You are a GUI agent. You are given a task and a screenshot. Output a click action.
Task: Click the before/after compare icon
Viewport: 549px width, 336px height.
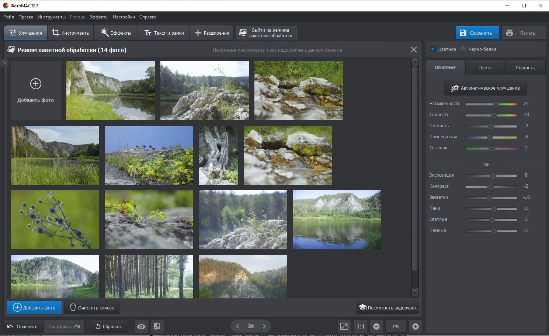(x=157, y=326)
